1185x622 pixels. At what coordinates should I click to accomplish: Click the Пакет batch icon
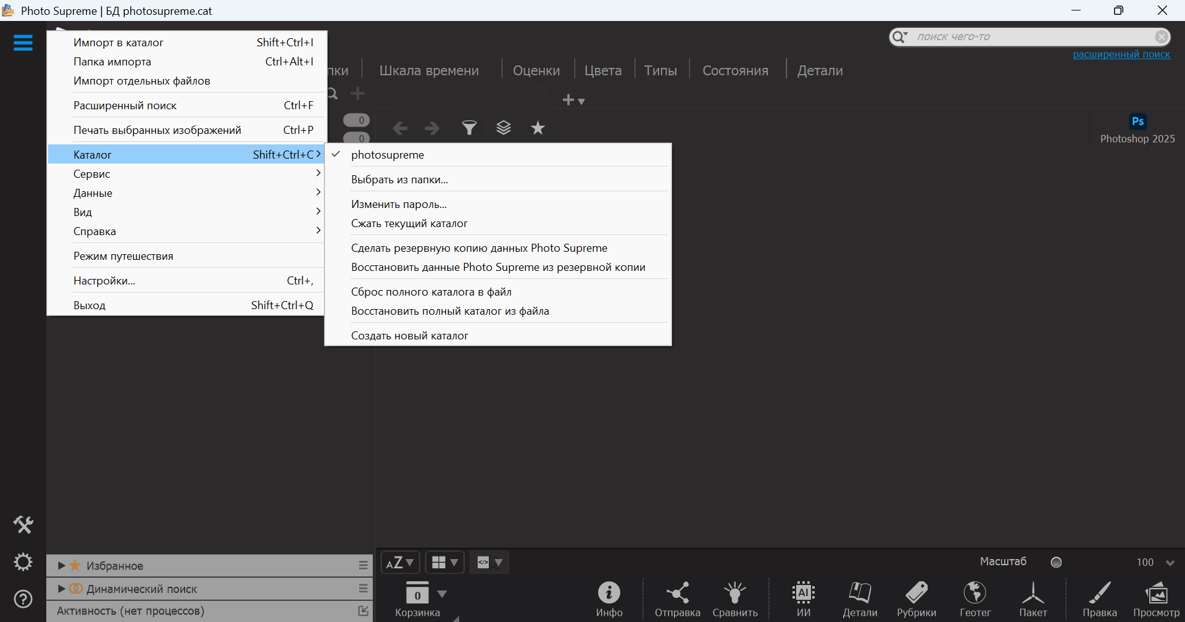(x=1033, y=593)
